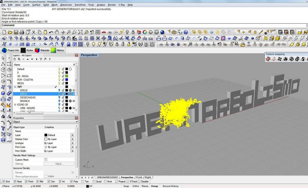Click the blue Help question mark icon
This screenshot has width=308, height=188.
(186, 32)
